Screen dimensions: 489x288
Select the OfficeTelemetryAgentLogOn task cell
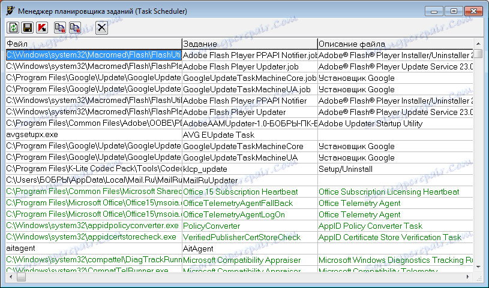[x=250, y=214]
